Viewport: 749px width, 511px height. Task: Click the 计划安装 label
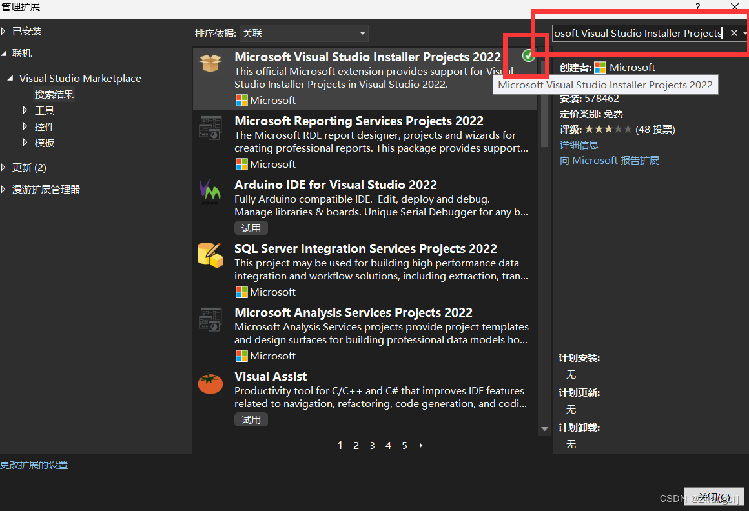click(579, 358)
